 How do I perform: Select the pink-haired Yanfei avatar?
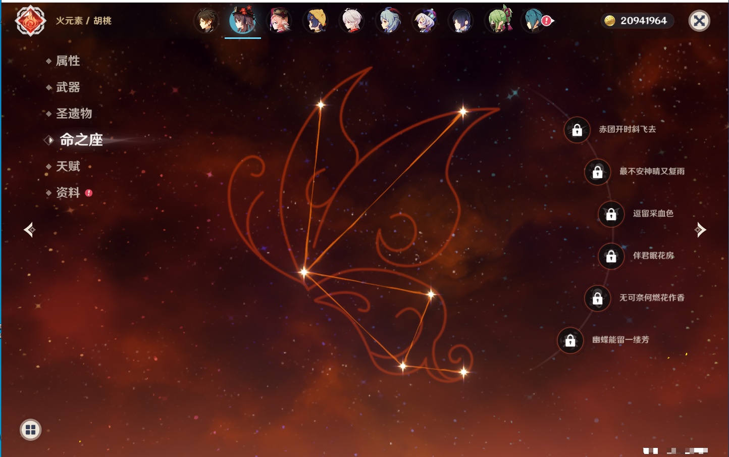click(x=279, y=21)
